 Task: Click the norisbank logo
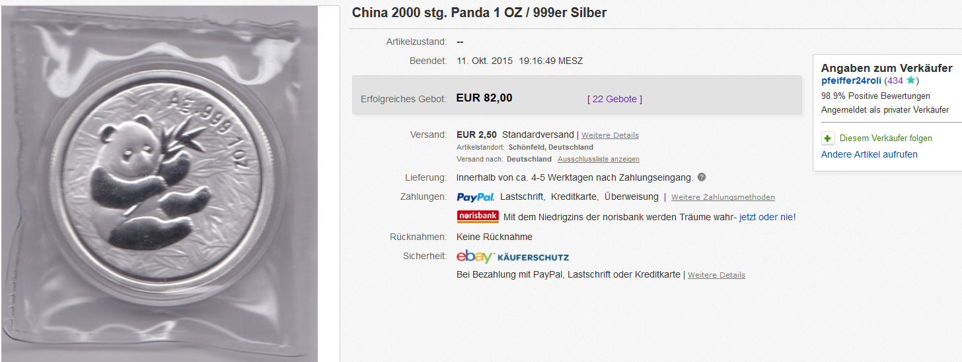click(478, 217)
